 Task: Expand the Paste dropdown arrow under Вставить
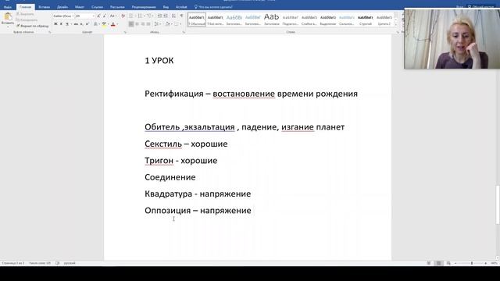tap(8, 26)
